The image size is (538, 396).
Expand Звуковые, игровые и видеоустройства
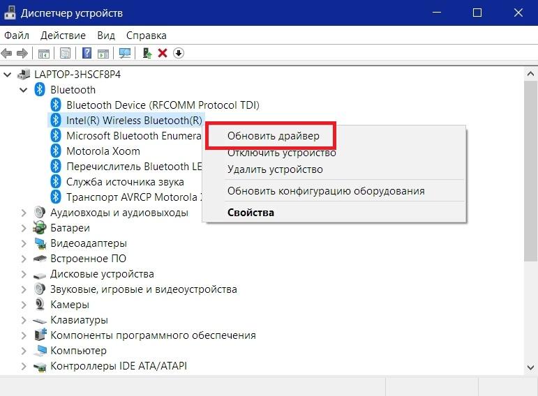[x=24, y=289]
